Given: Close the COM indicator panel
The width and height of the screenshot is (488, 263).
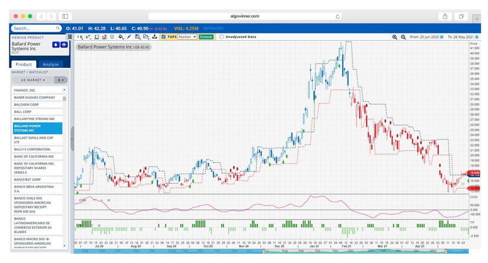Looking at the screenshot, I should 109,200.
